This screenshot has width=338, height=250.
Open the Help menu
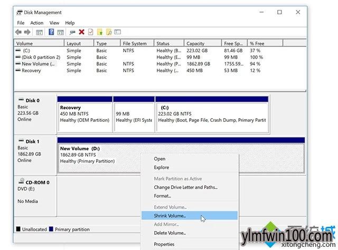click(70, 23)
